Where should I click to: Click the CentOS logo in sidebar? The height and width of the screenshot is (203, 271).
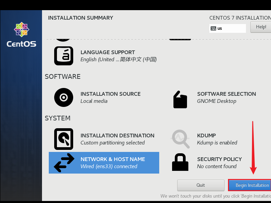21,35
